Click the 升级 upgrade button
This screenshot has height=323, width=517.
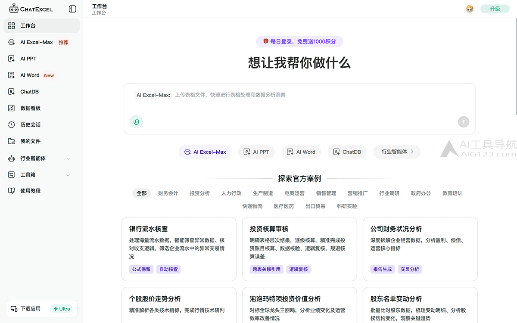(495, 9)
